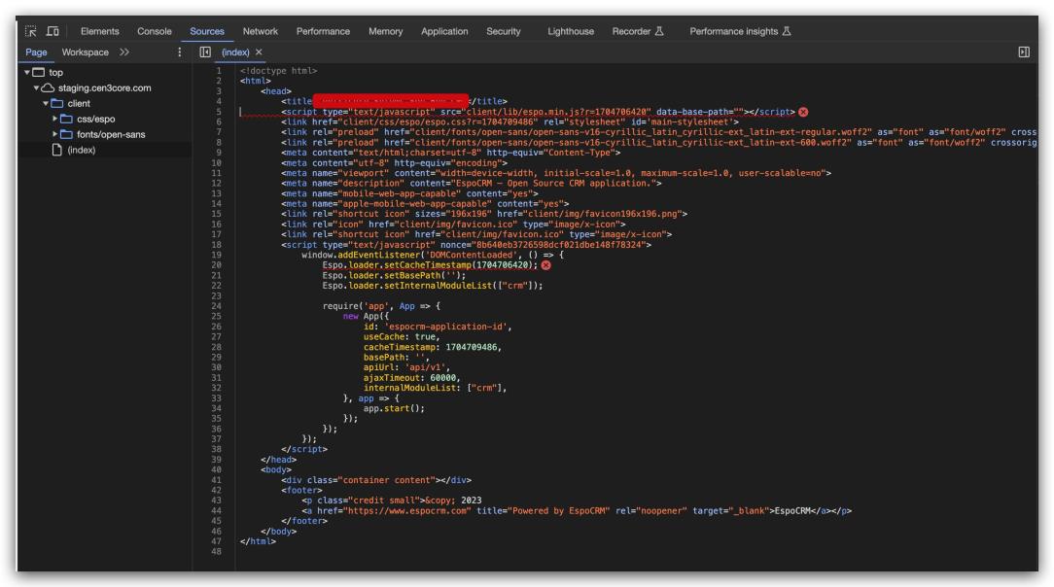Set breakpoint on line number 20
Image resolution: width=1054 pixels, height=587 pixels.
(217, 264)
